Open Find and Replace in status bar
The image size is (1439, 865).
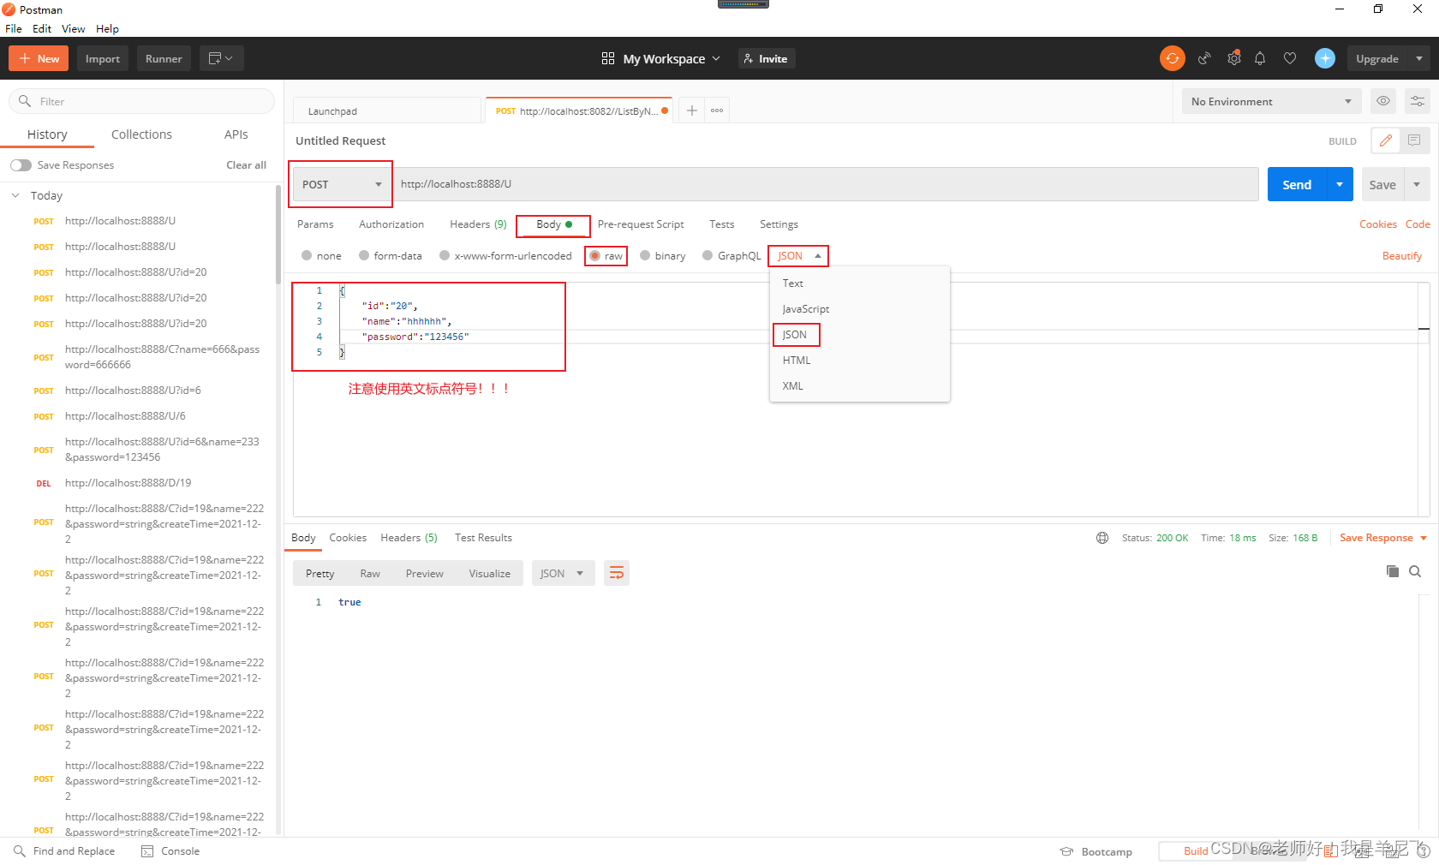65,851
